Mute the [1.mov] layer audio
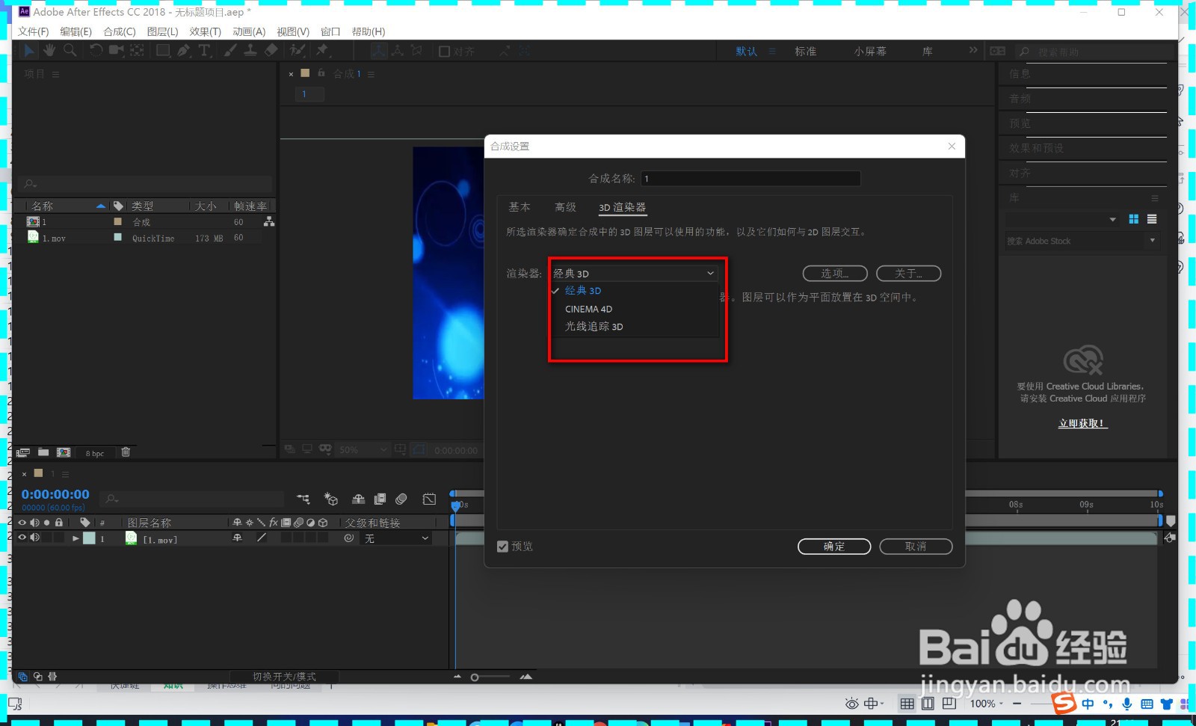 click(x=34, y=538)
